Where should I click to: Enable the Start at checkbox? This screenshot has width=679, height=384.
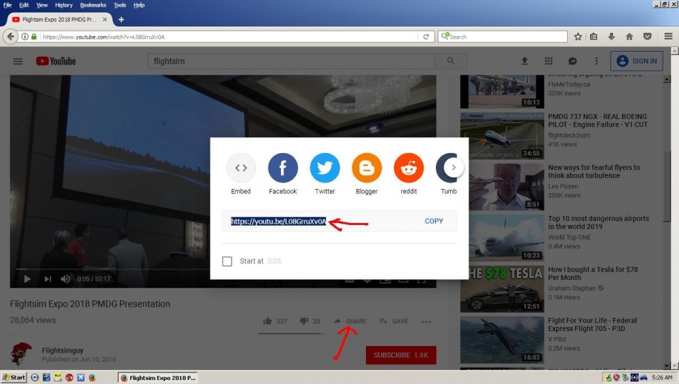(x=227, y=262)
